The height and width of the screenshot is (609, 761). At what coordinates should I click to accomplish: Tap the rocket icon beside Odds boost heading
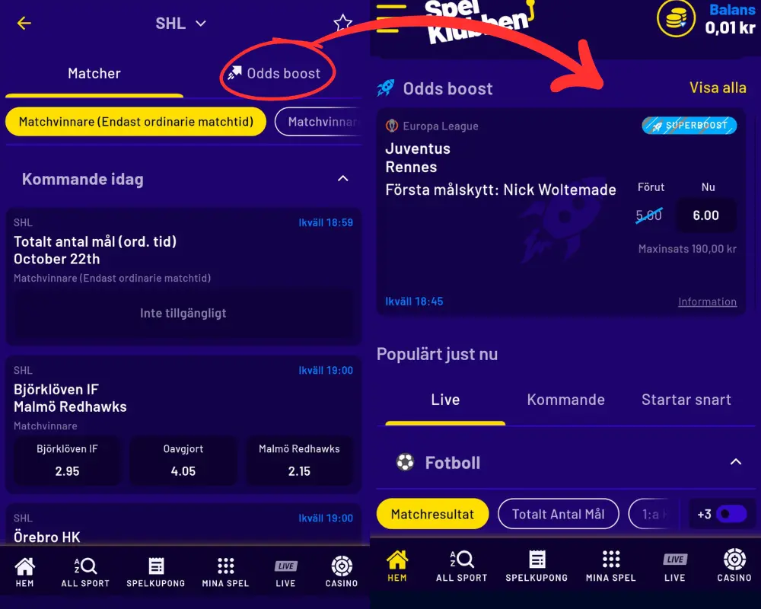pyautogui.click(x=386, y=88)
